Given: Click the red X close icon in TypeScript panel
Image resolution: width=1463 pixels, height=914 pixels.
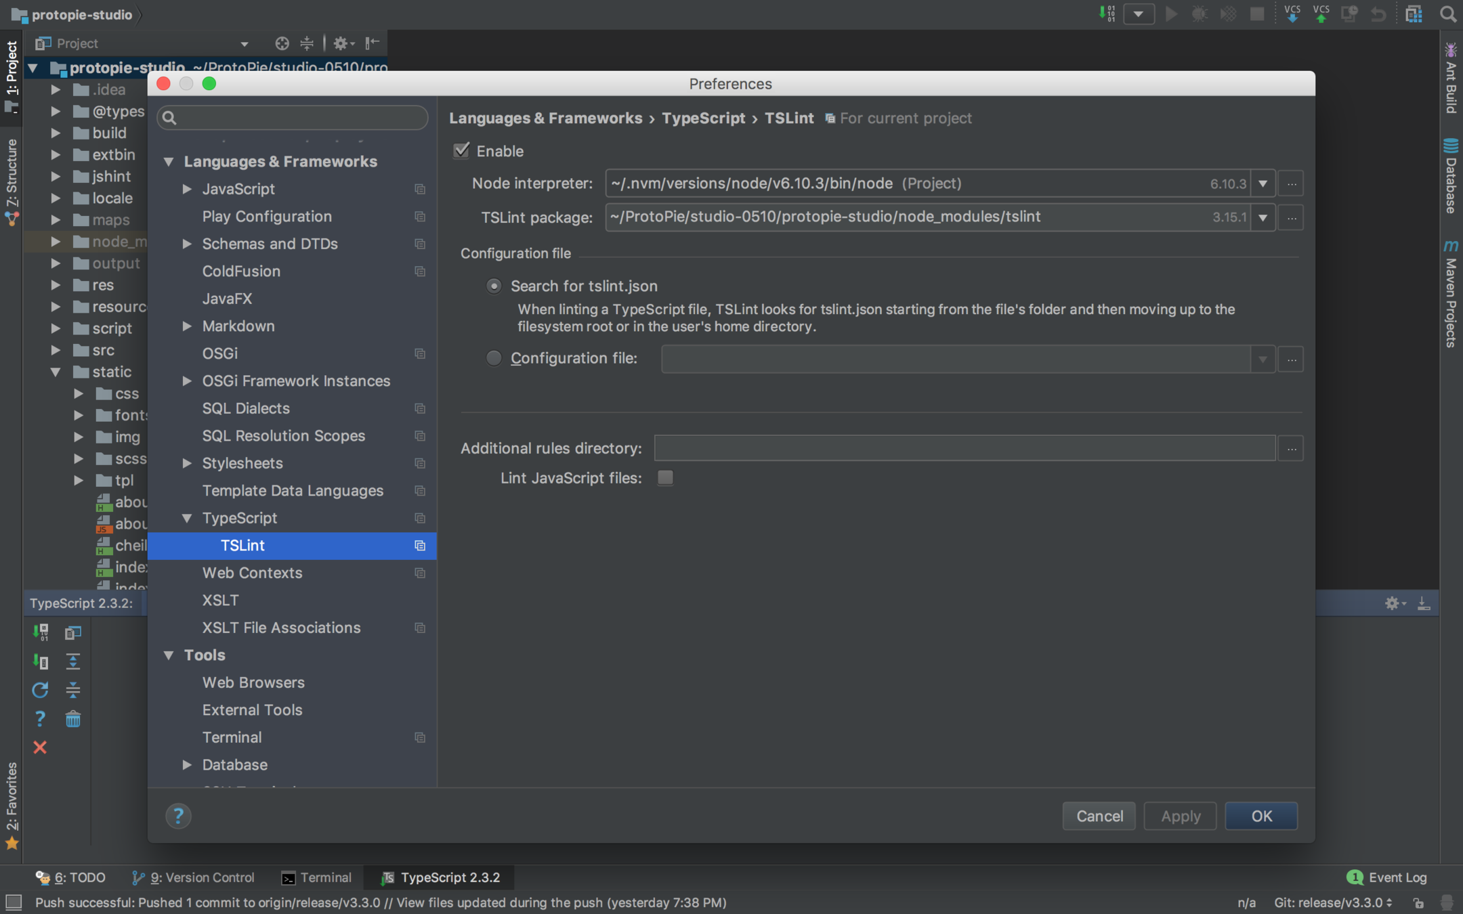Looking at the screenshot, I should [40, 747].
